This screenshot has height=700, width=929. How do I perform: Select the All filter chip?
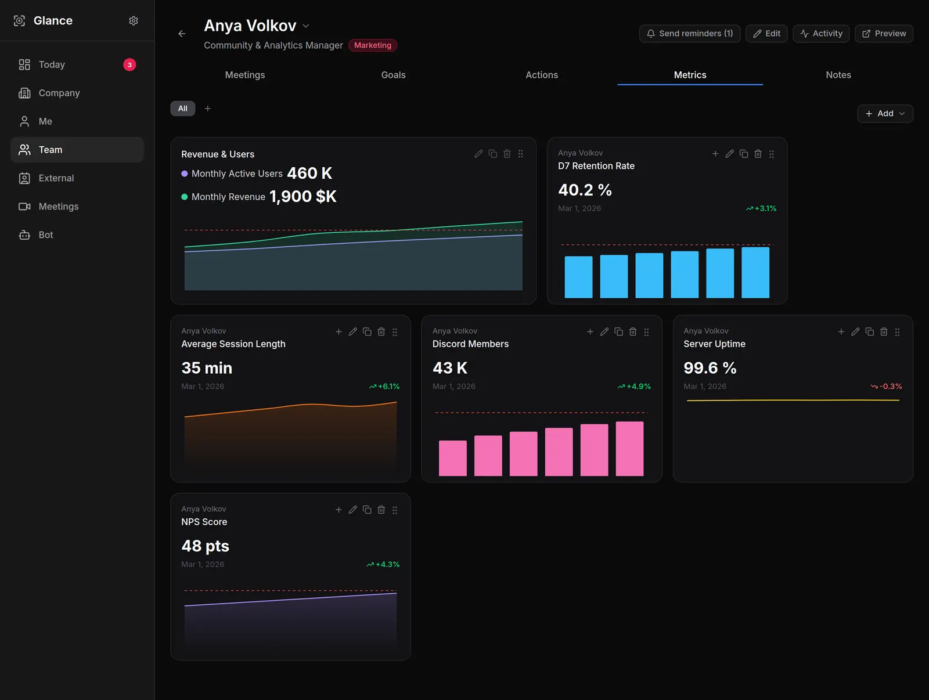pos(183,109)
